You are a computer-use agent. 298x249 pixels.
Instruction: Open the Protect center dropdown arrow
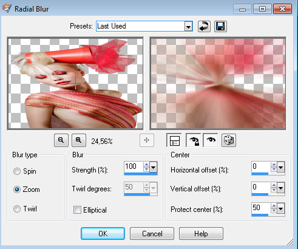pos(280,208)
